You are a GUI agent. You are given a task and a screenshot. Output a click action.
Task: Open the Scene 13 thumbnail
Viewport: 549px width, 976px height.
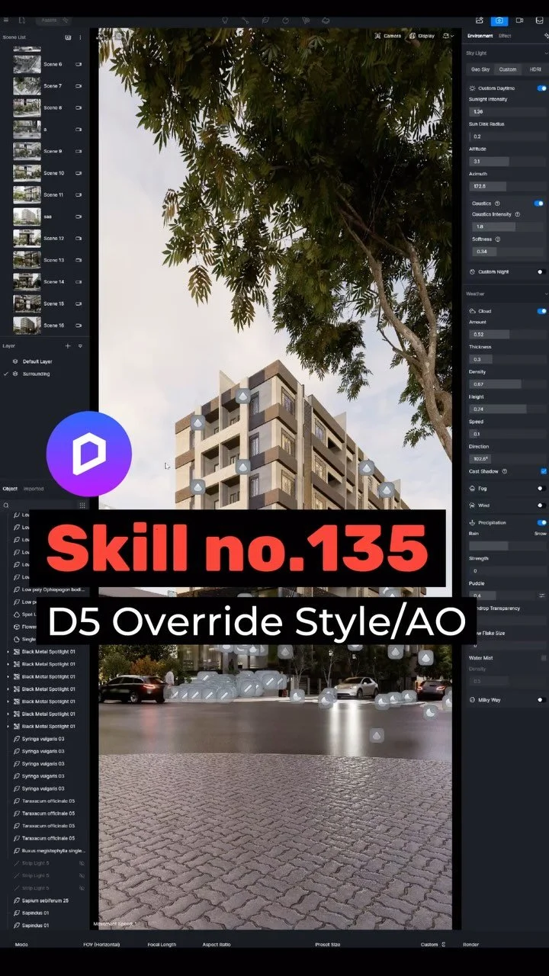tap(27, 260)
